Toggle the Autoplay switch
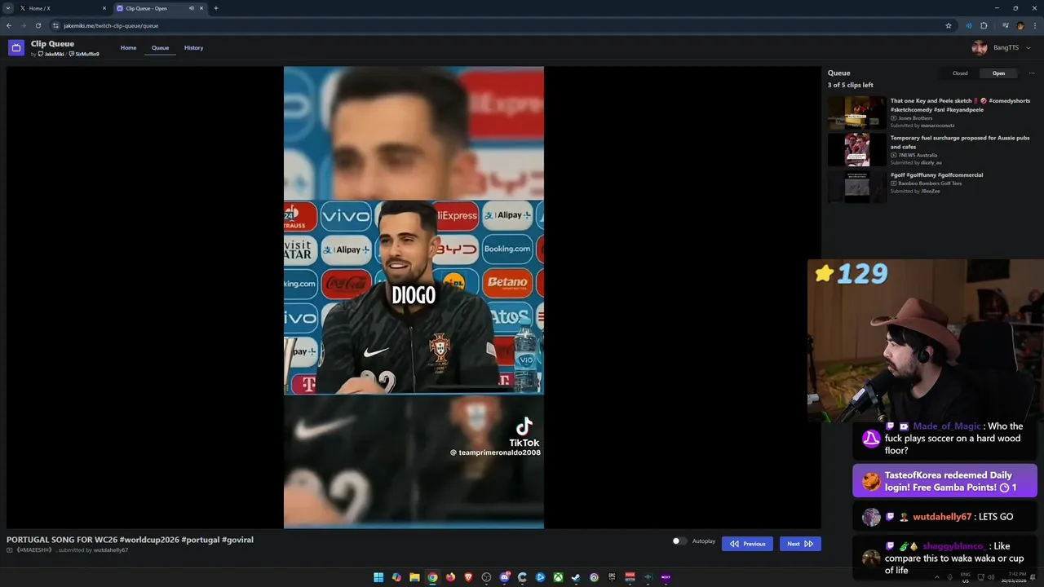The width and height of the screenshot is (1044, 587). 679,541
